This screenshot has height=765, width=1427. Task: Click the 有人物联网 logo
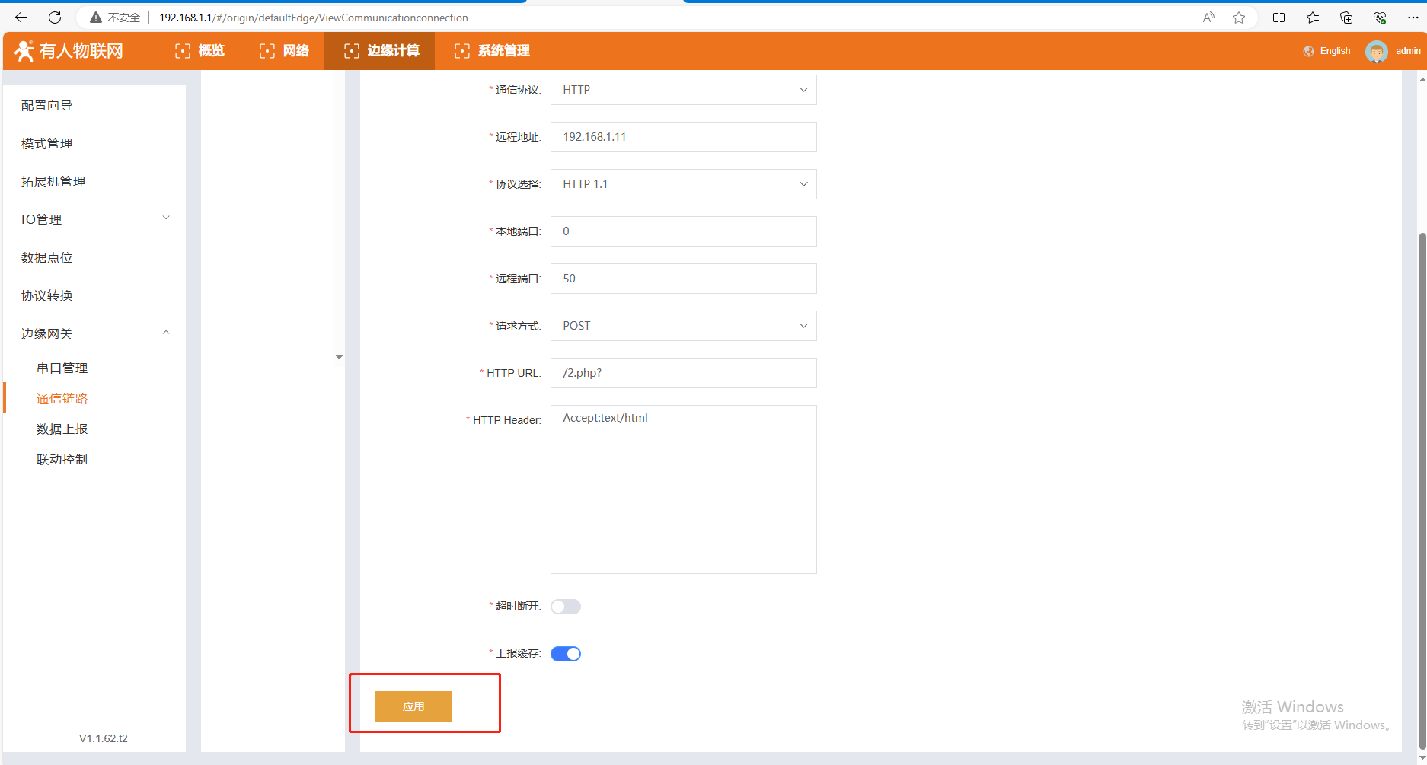(69, 51)
